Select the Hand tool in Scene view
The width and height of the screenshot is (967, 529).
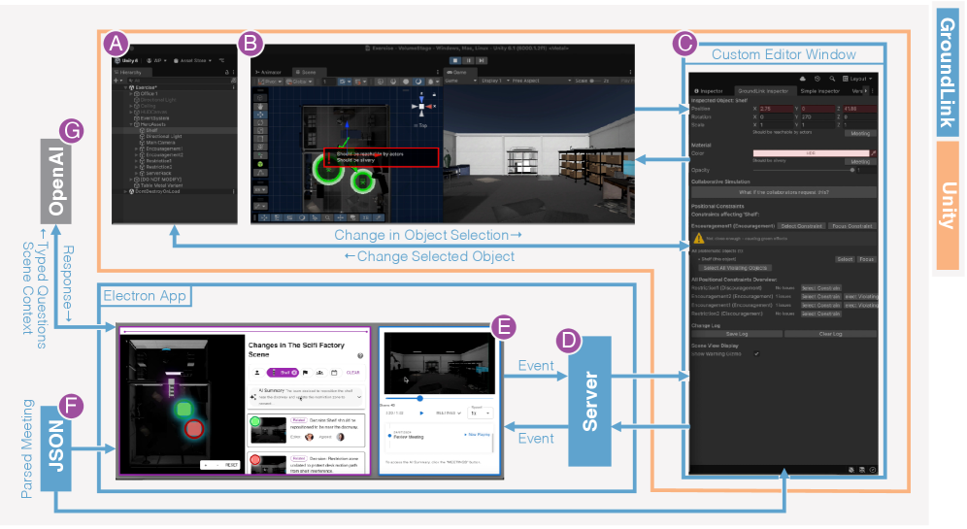pos(260,106)
